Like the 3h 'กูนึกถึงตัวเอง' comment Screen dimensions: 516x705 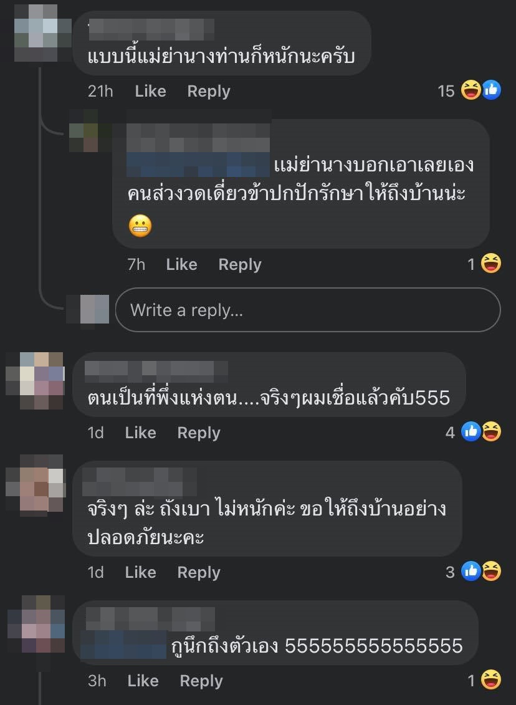(143, 681)
